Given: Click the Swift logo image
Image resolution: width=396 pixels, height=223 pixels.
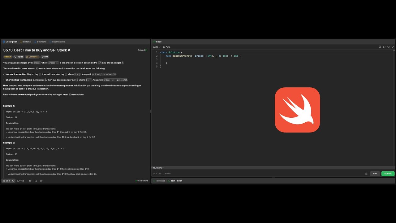Looking at the screenshot, I should click(x=297, y=110).
